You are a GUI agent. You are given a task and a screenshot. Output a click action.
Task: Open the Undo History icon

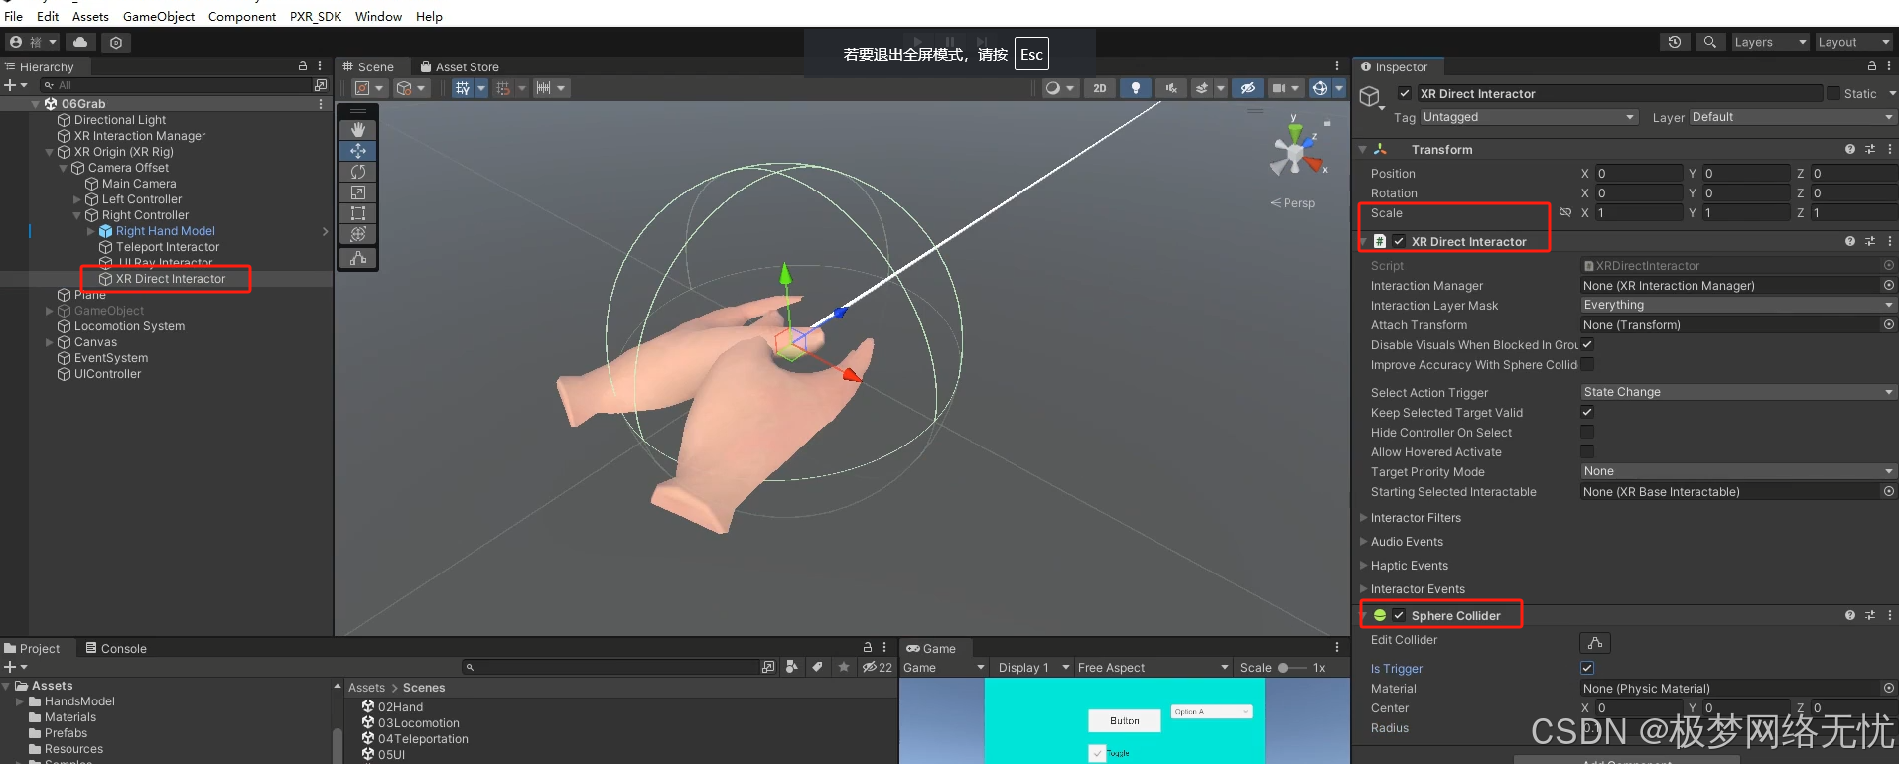1675,42
